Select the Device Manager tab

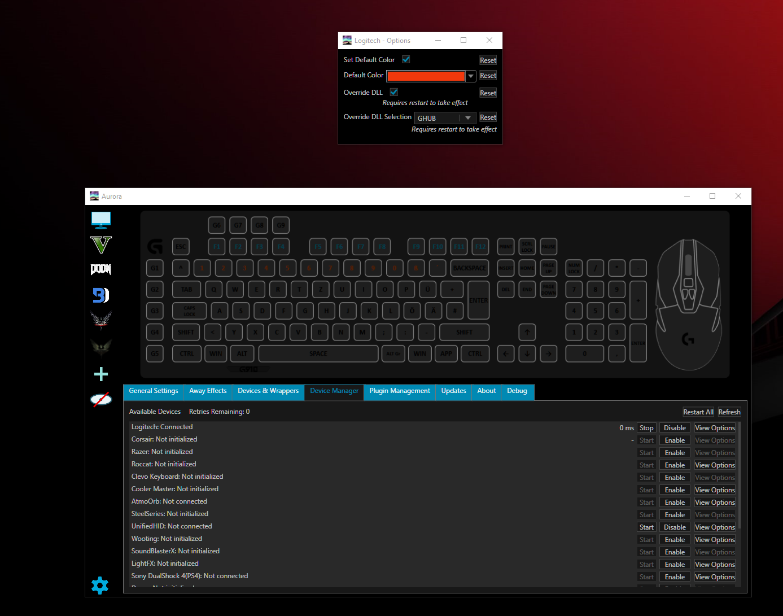coord(334,391)
